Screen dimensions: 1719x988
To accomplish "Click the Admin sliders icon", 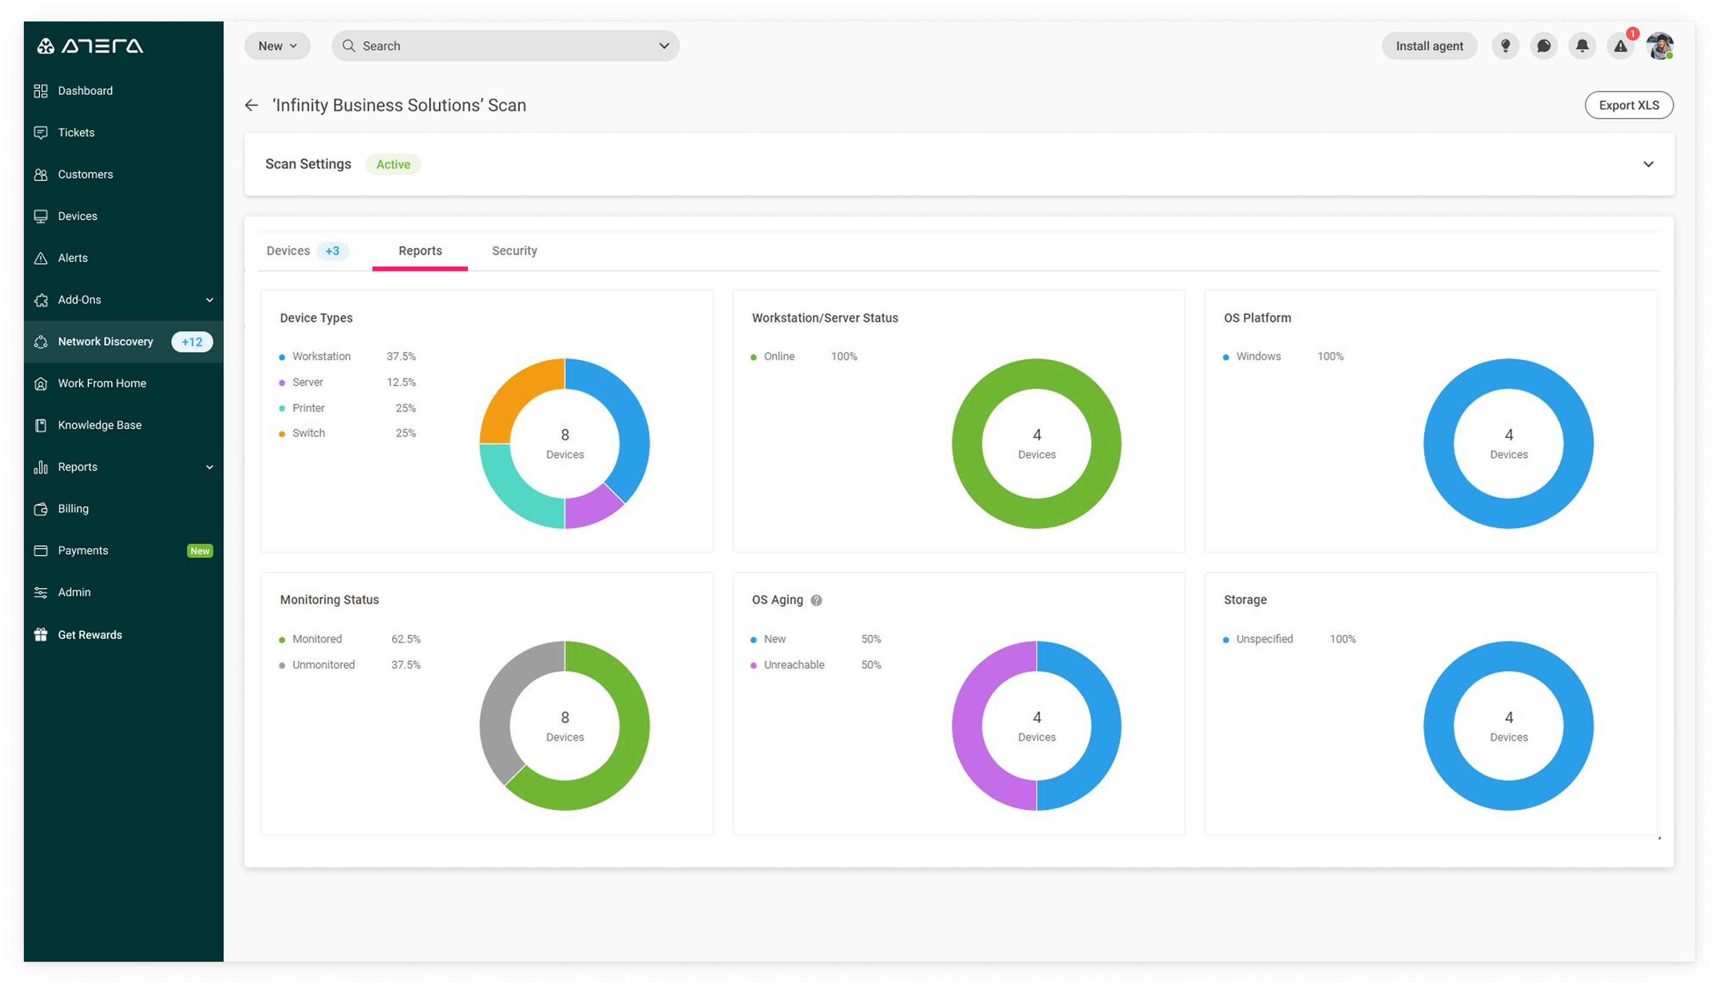I will 41,592.
